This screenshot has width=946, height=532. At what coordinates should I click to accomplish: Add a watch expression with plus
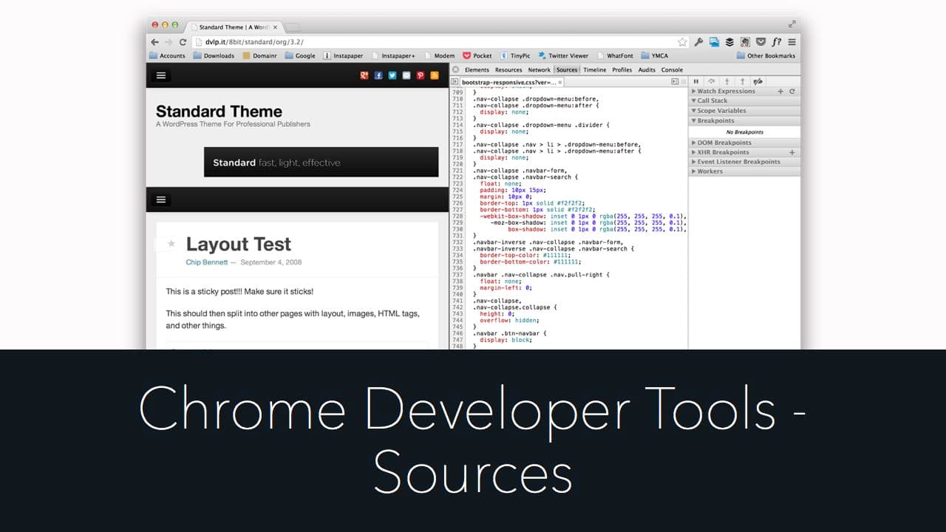click(780, 92)
